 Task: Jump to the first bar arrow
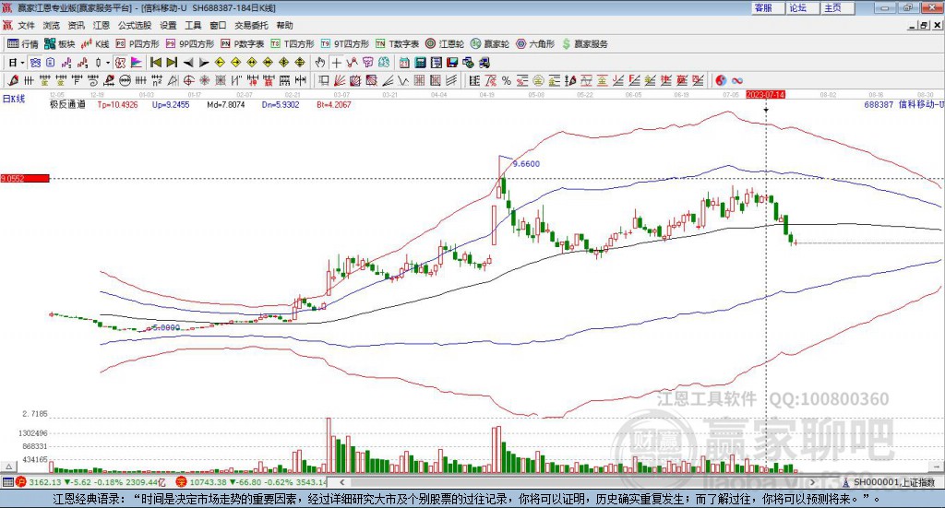(x=156, y=63)
